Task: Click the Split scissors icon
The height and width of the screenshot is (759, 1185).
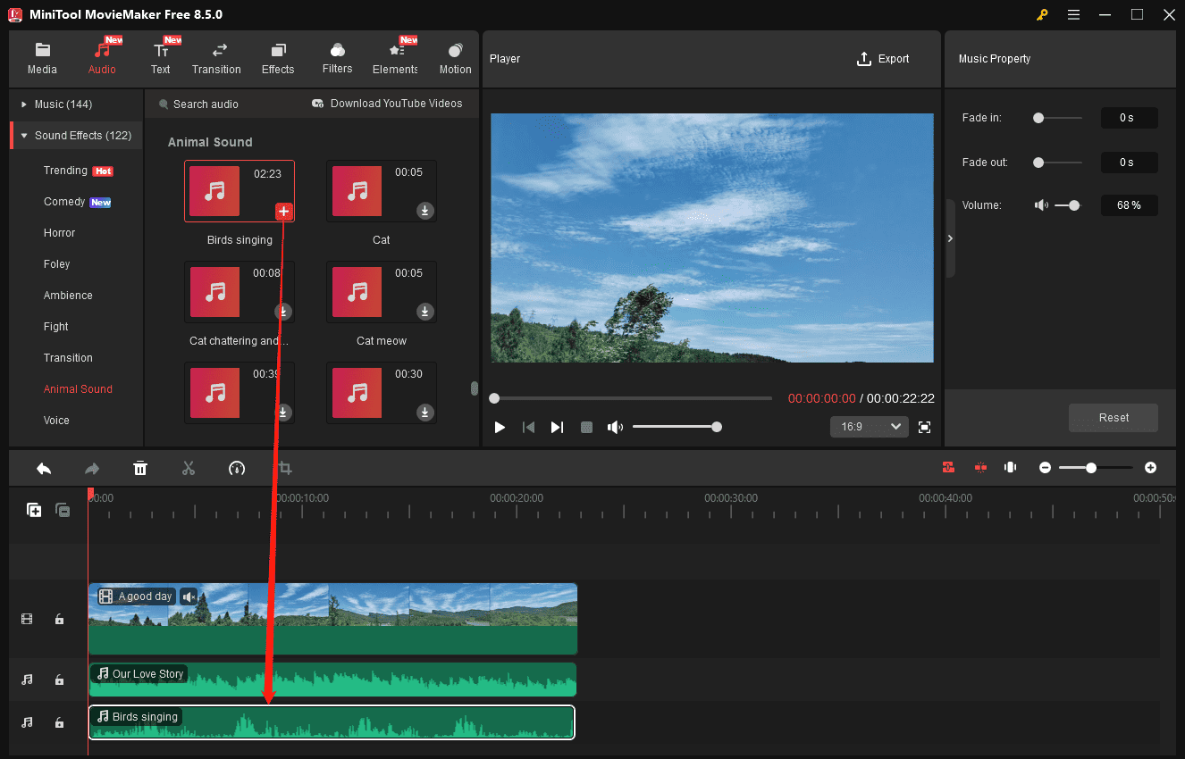Action: coord(189,467)
